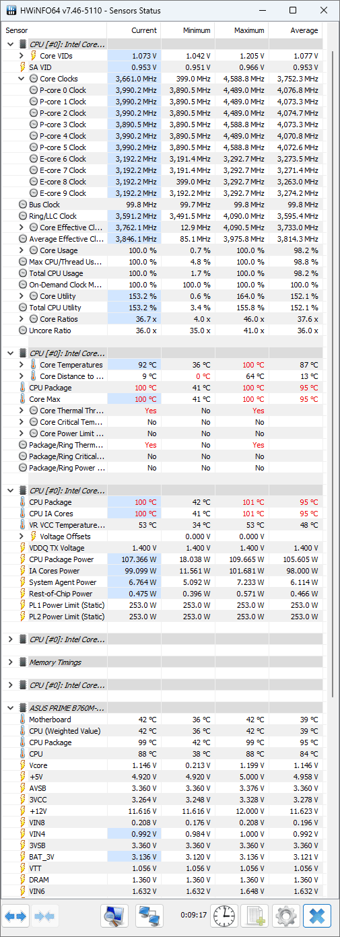This screenshot has height=937, width=340.
Task: Select the CPU Package Power row
Action: point(162,559)
